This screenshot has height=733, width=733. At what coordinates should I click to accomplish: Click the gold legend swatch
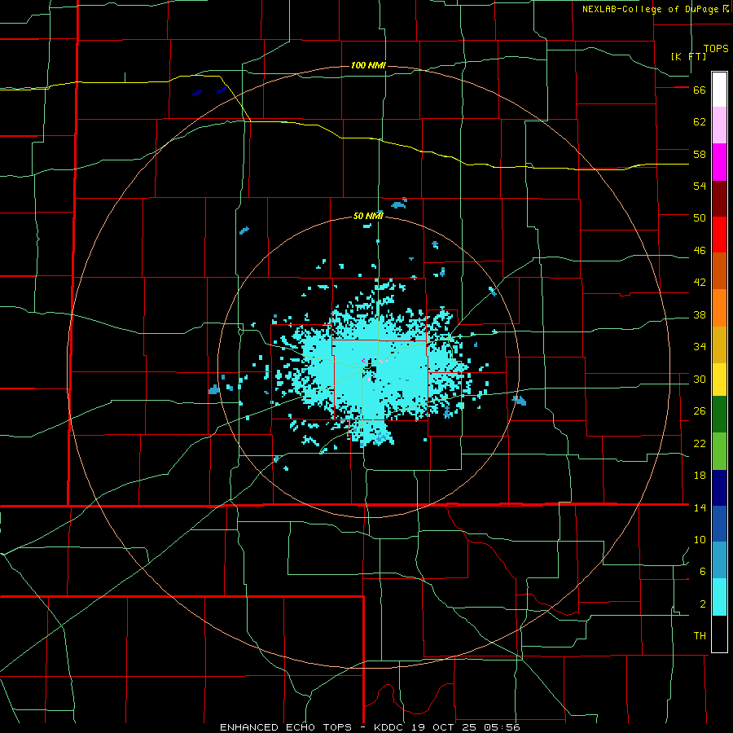719,345
